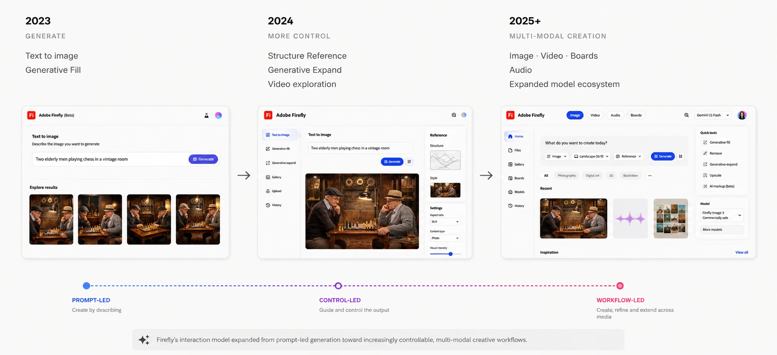This screenshot has width=777, height=355.
Task: Open the Gemini 1.5 Flash model dropdown
Action: coord(713,115)
